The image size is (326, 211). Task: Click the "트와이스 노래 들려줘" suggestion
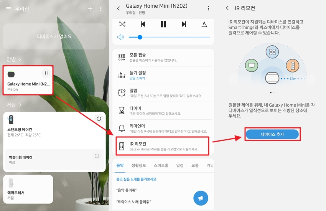pyautogui.click(x=133, y=202)
